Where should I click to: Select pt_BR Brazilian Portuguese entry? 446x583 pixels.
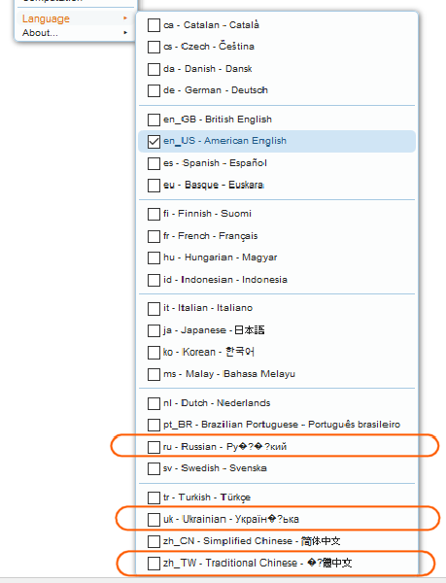[277, 425]
